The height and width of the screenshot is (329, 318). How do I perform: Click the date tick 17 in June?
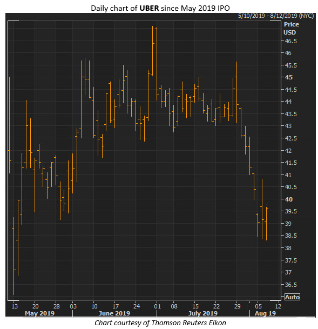(116, 306)
